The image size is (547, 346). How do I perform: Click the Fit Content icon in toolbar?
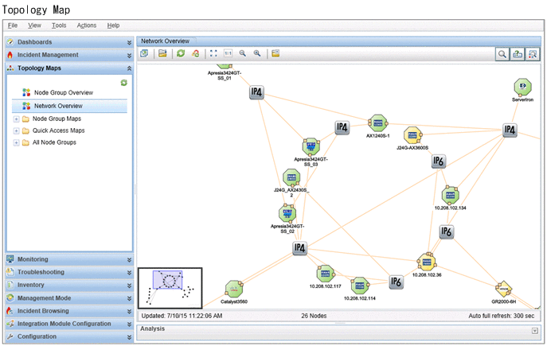[213, 53]
